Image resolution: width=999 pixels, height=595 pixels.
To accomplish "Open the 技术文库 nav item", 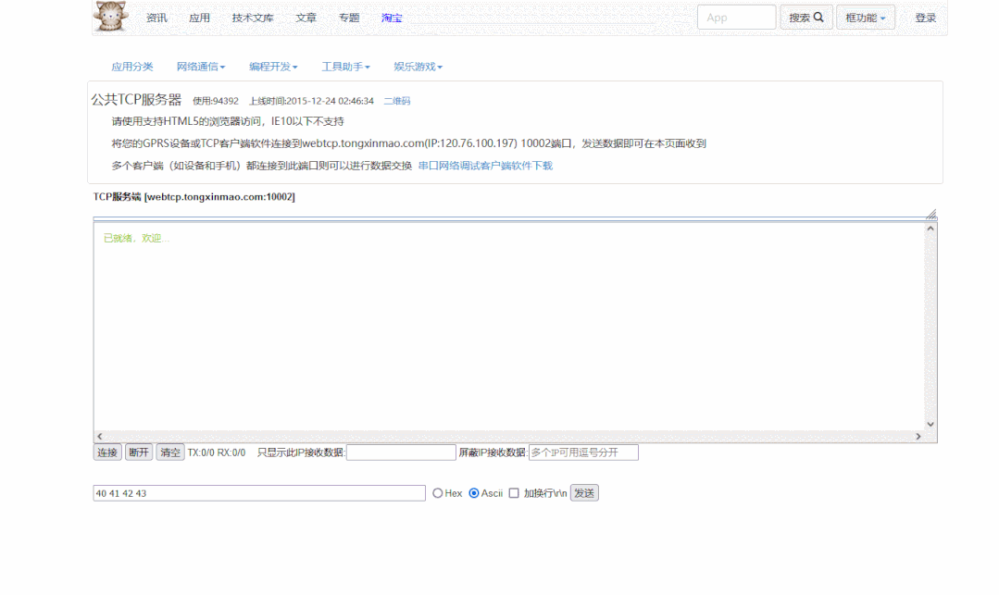I will pyautogui.click(x=253, y=18).
